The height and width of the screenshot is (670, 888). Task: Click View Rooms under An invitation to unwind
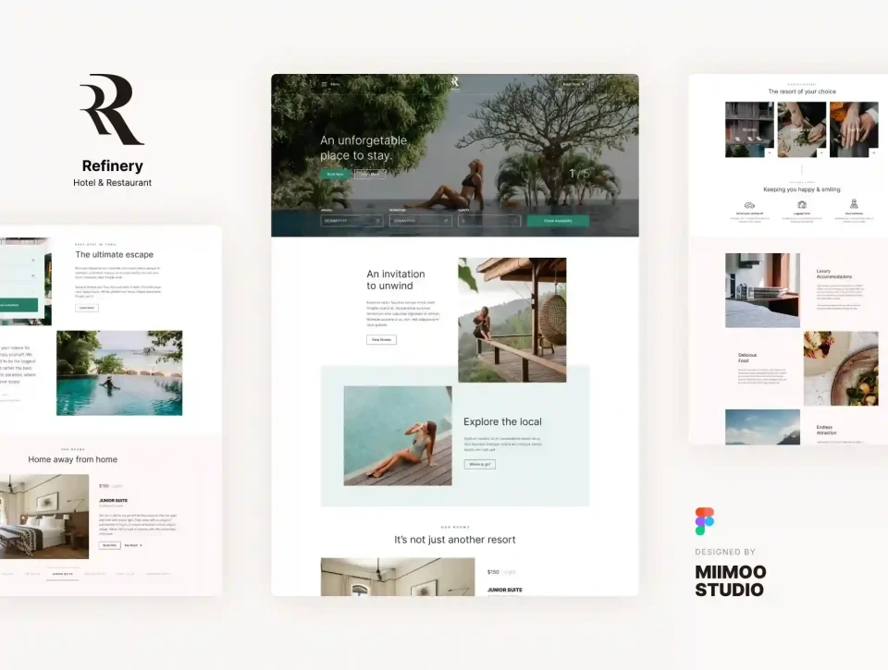pos(381,340)
